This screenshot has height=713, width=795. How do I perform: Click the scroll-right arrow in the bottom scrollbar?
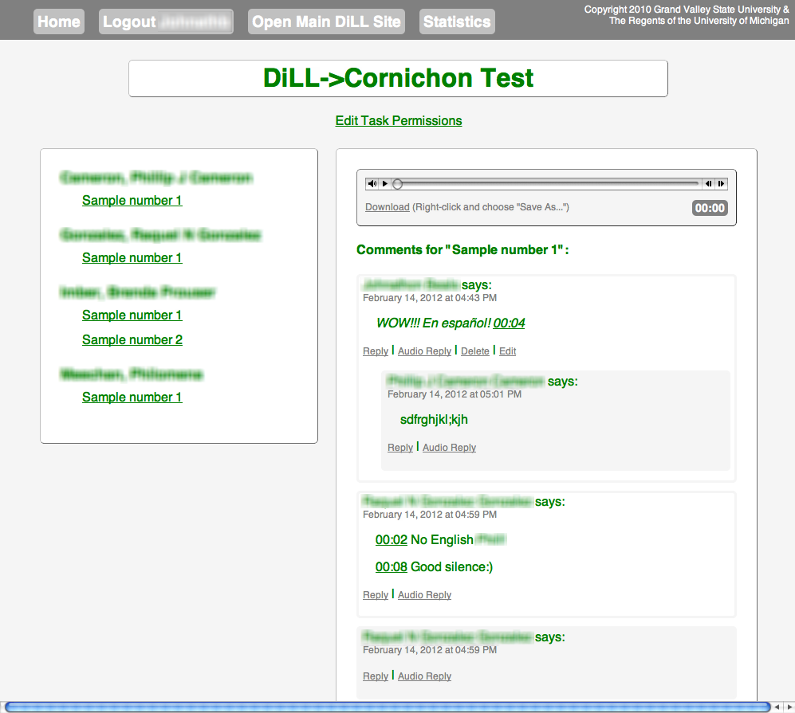[789, 707]
